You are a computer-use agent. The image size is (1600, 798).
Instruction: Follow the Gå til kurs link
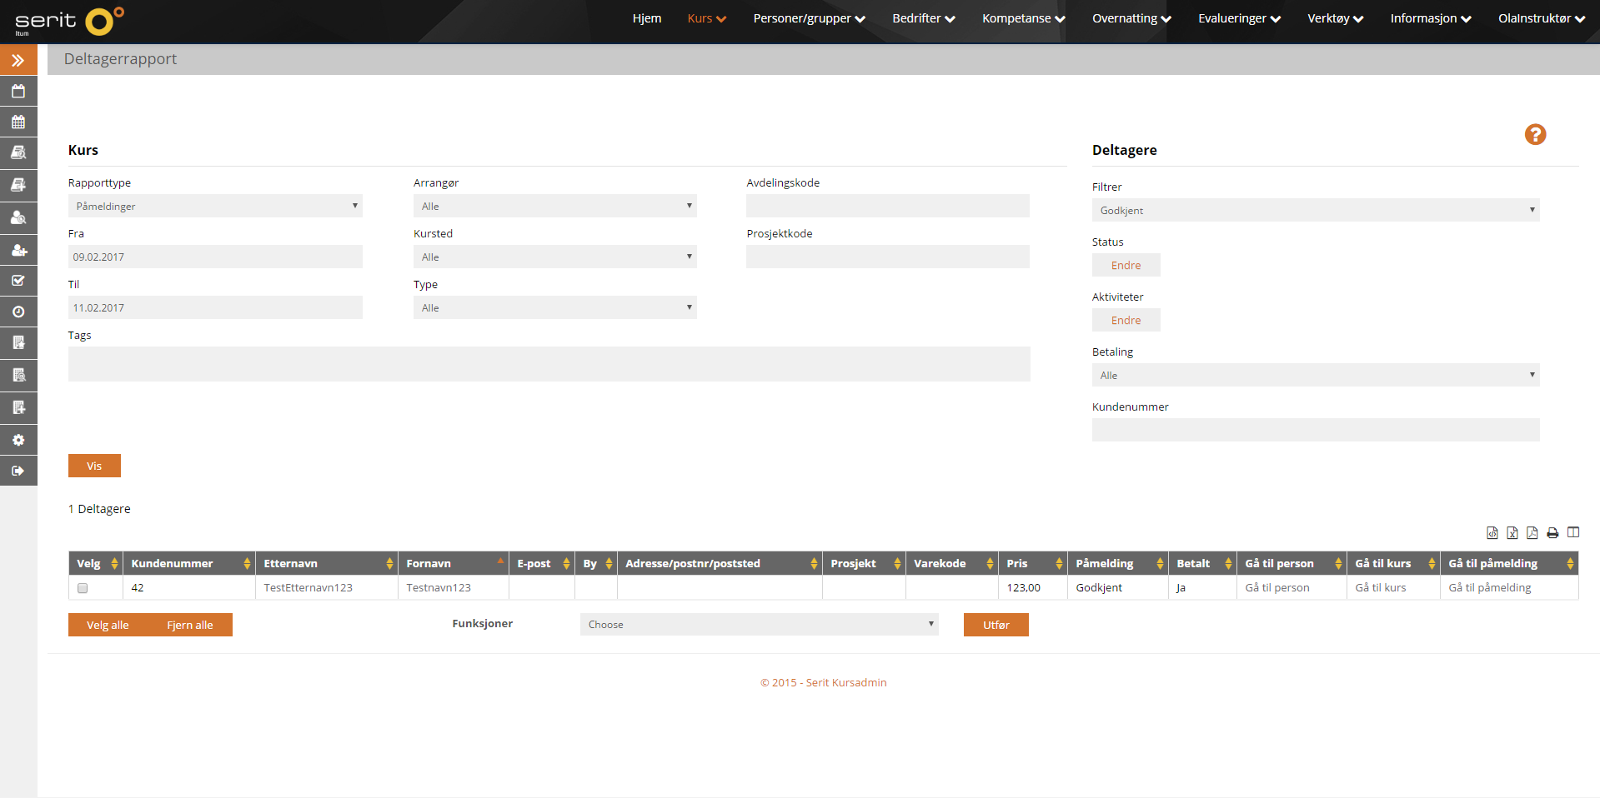tap(1380, 587)
